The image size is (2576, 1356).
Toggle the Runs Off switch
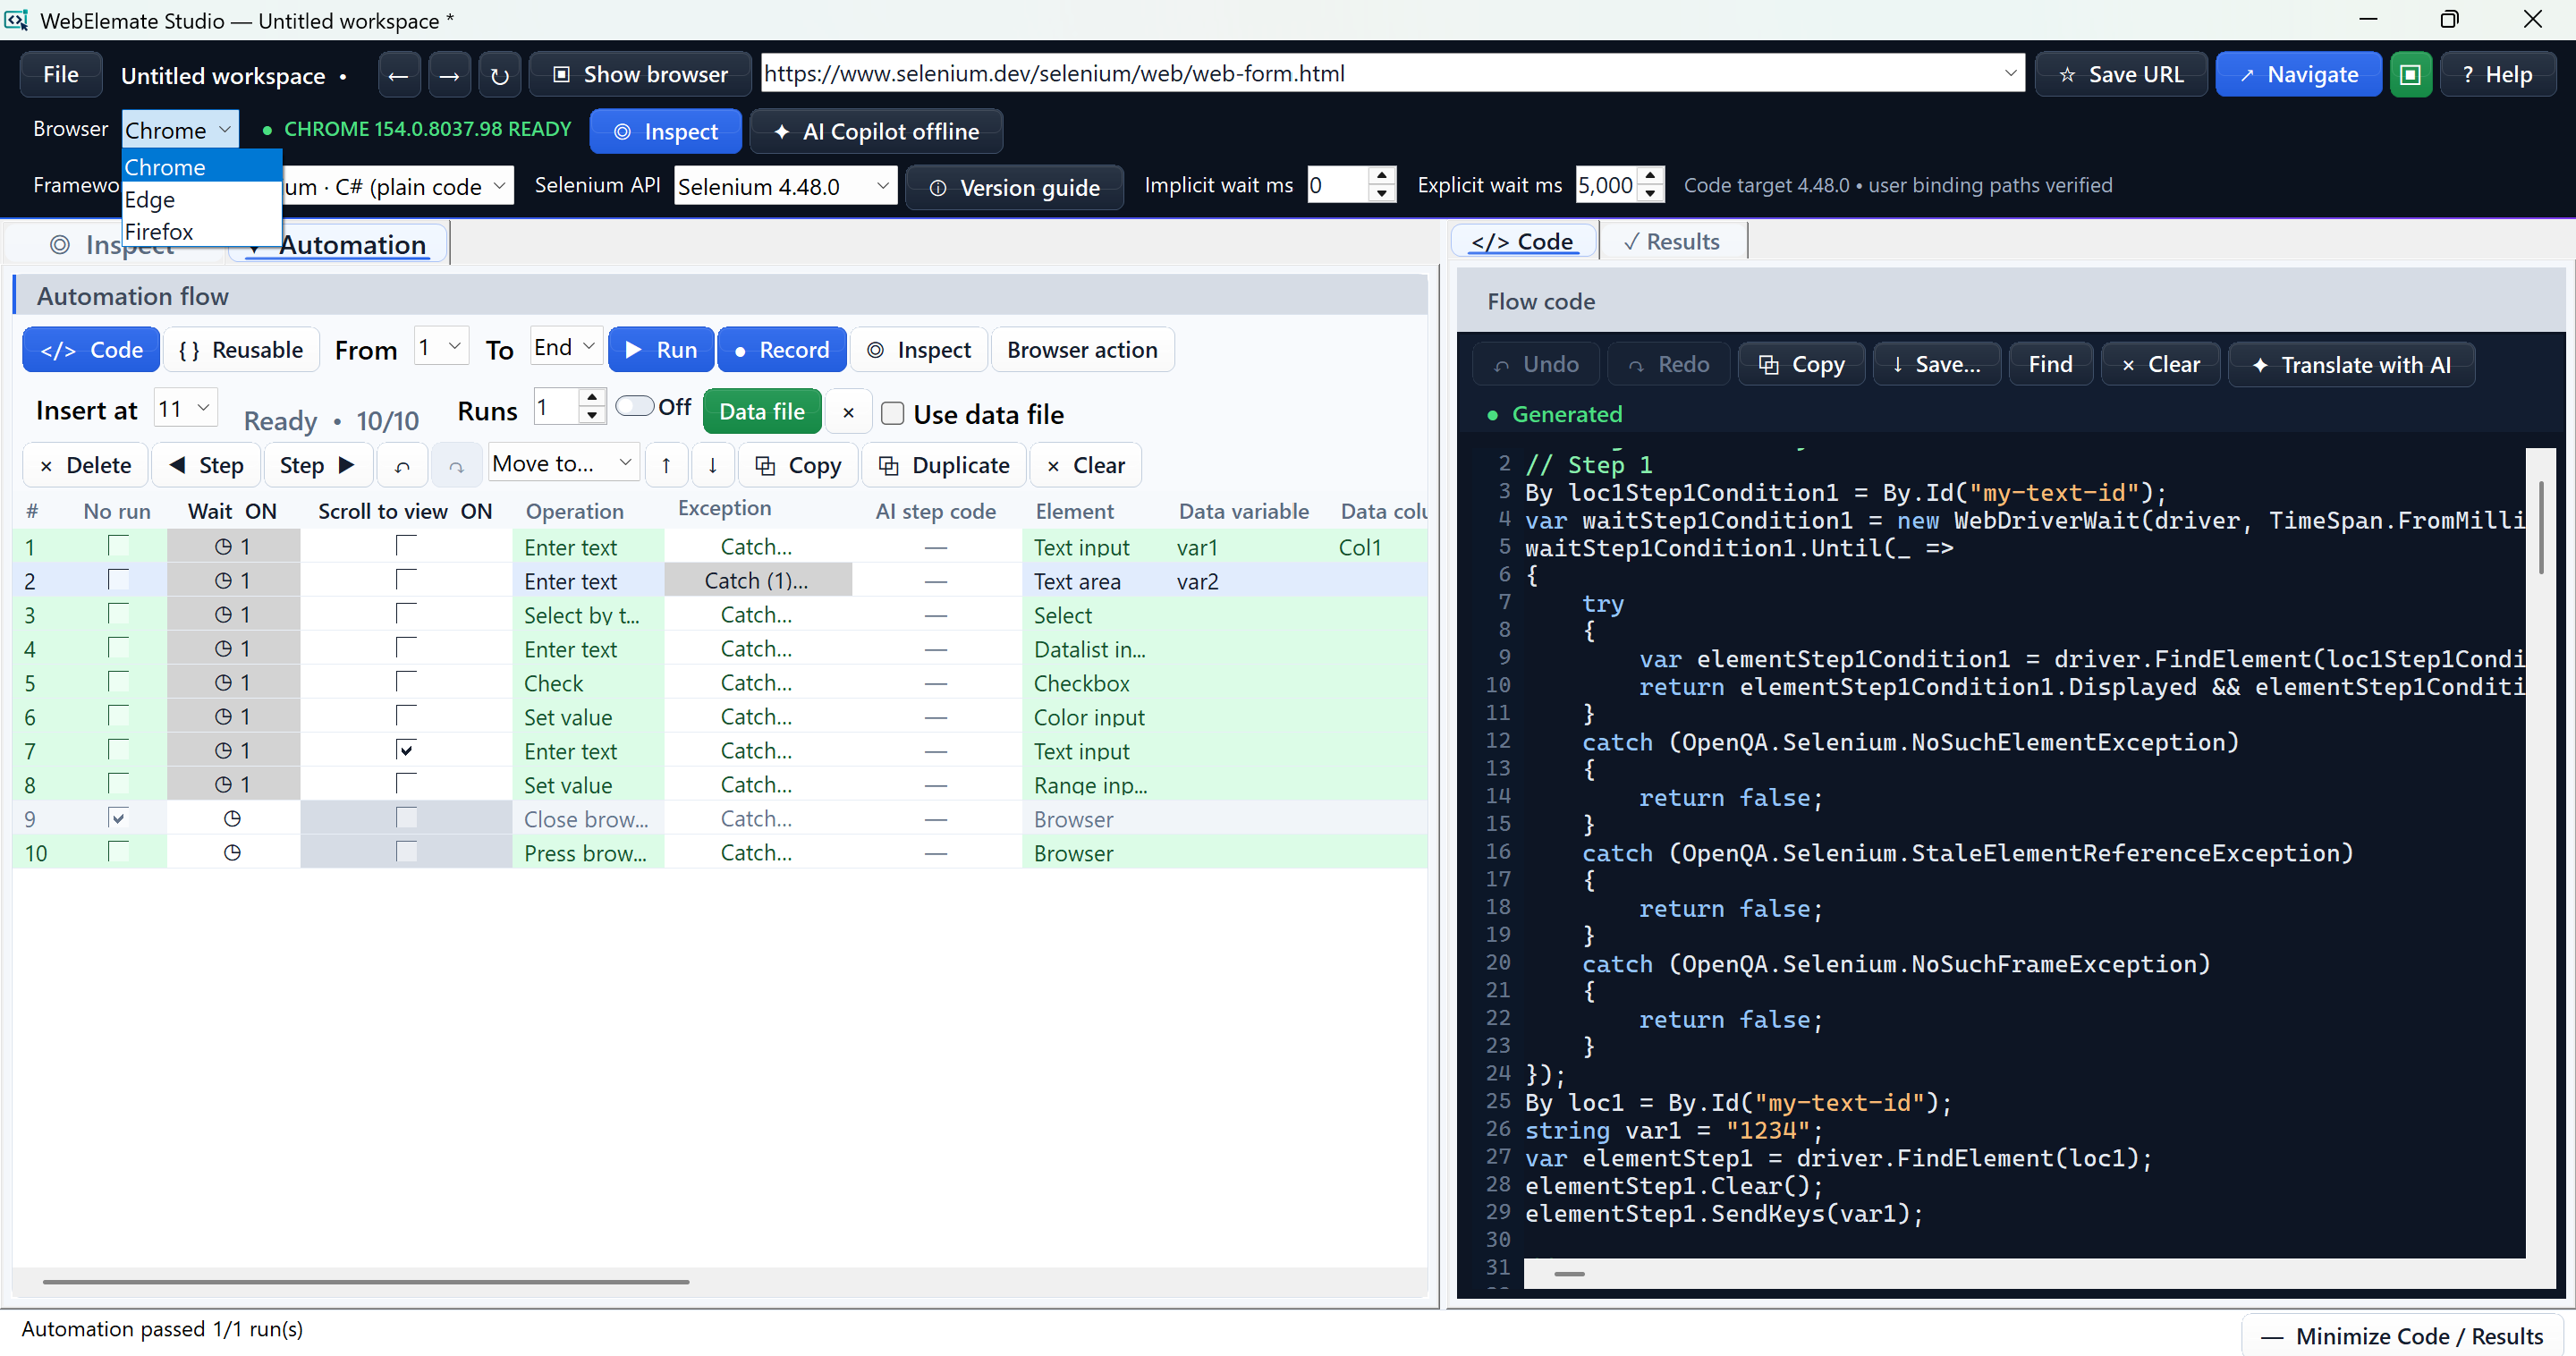(x=635, y=406)
